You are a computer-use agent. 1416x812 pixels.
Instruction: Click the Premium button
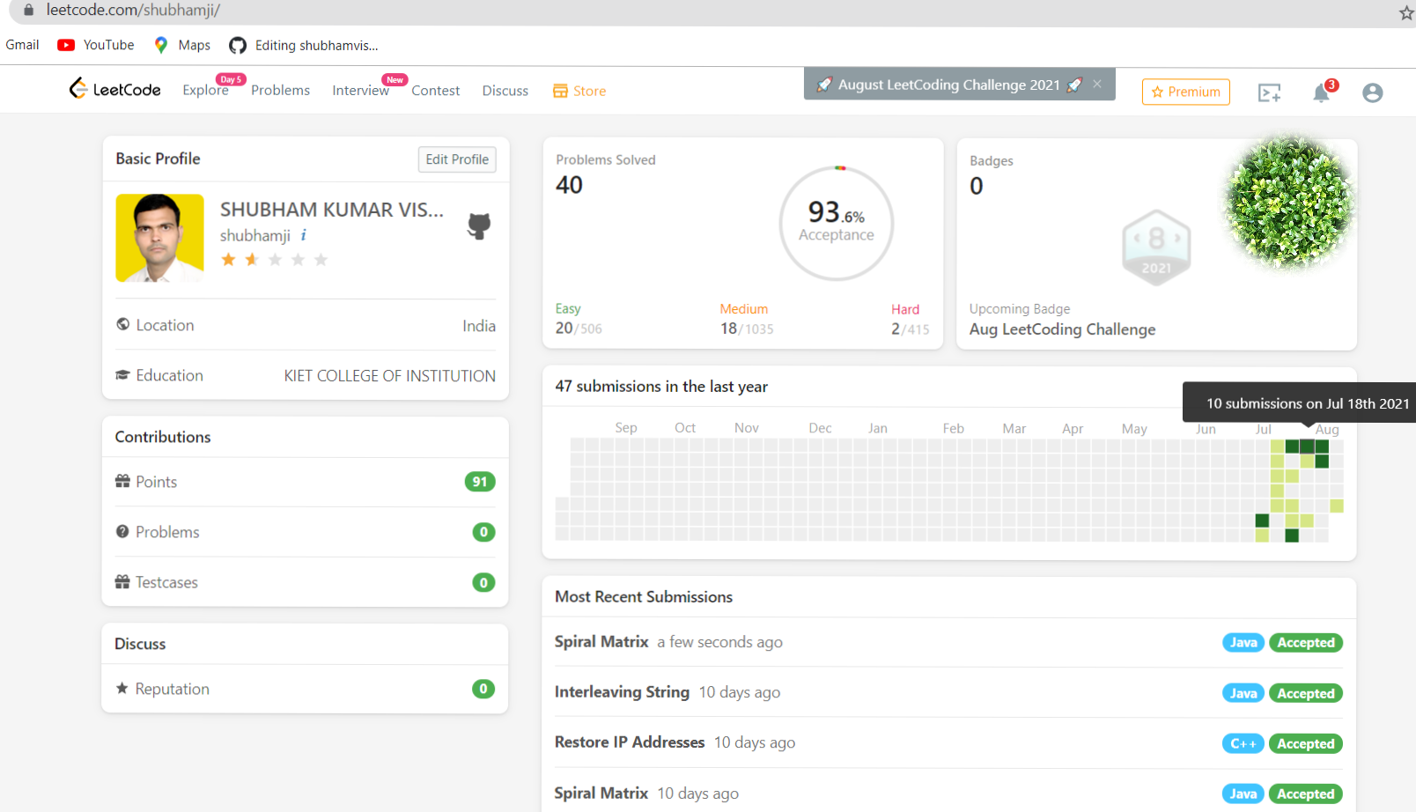tap(1185, 92)
